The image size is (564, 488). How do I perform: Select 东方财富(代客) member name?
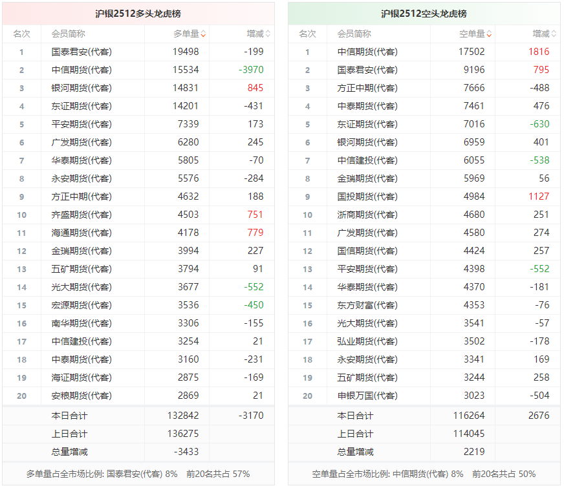click(367, 306)
